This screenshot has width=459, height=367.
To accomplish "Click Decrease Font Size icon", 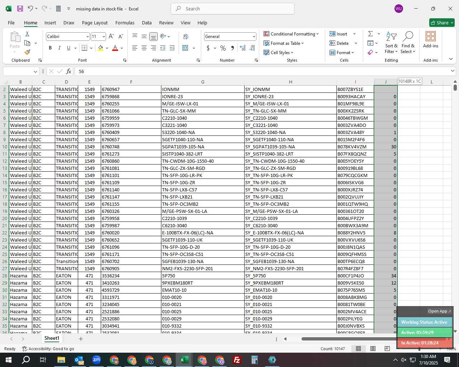I will pyautogui.click(x=120, y=36).
